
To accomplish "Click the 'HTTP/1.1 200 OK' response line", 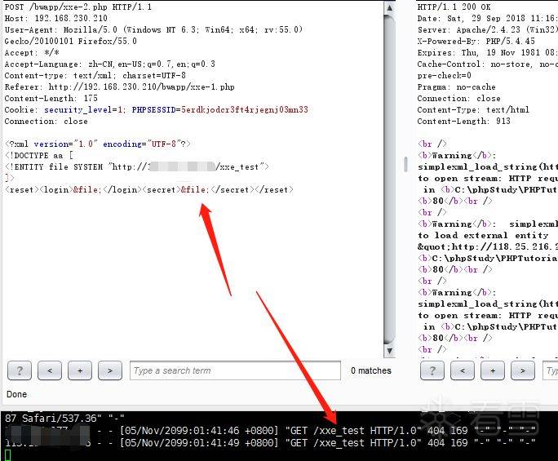I will coord(454,7).
